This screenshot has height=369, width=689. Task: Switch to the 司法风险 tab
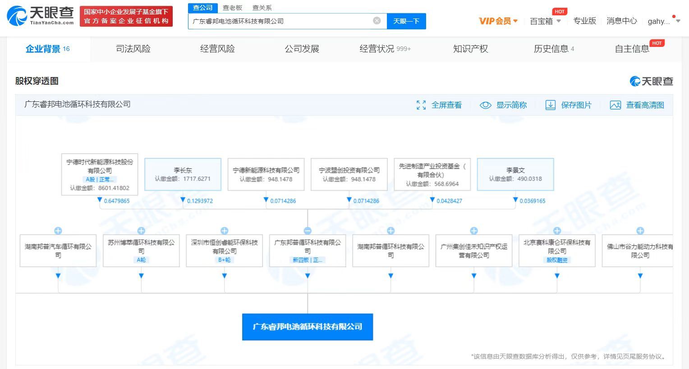(x=133, y=49)
